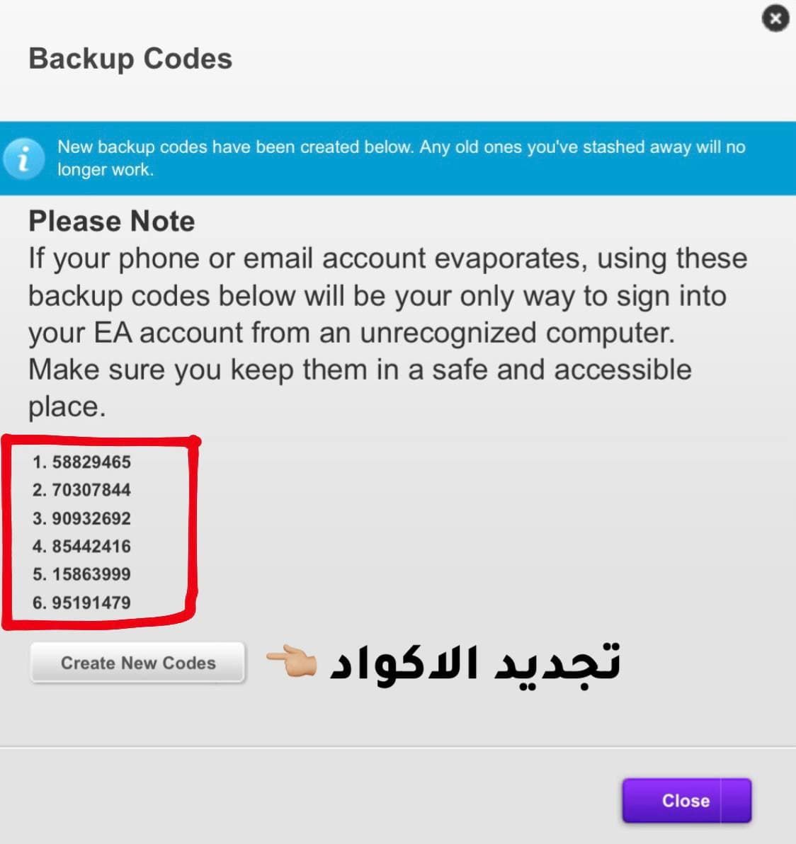The width and height of the screenshot is (796, 844).
Task: Click the blue info icon
Action: [x=23, y=158]
